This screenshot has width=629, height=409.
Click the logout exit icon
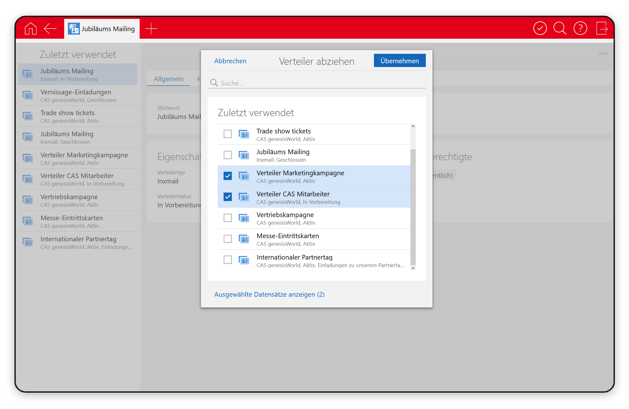pos(602,29)
